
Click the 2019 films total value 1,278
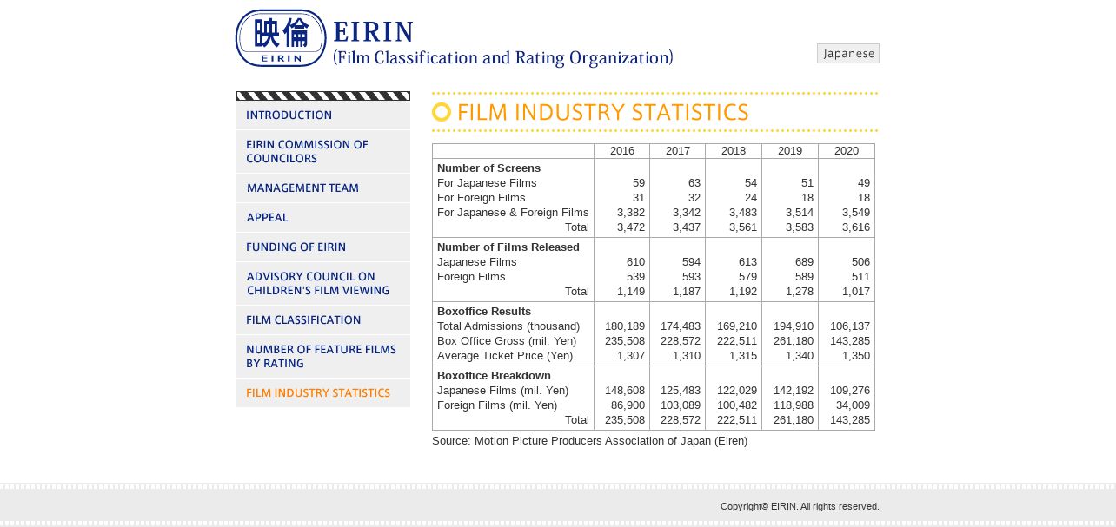click(x=800, y=292)
